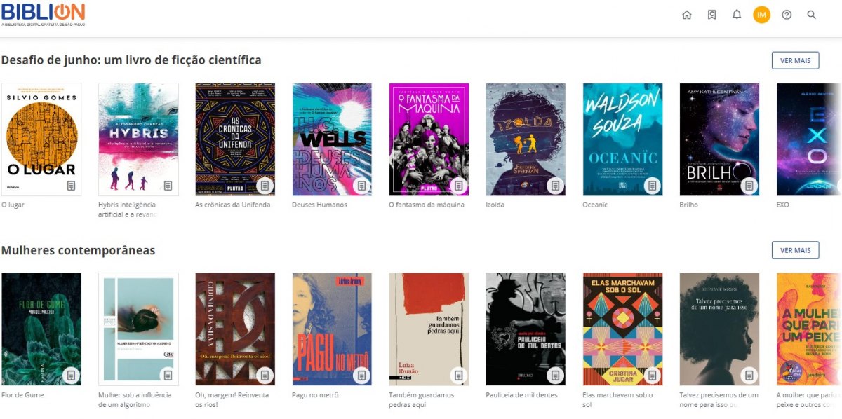Viewport: 842px width, 419px height.
Task: Go to BibliON logo homepage
Action: coord(44,14)
